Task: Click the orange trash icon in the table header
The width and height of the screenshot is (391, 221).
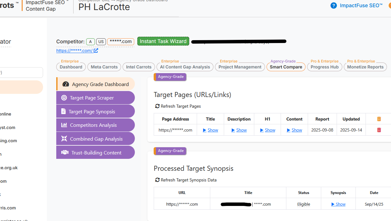Action: (x=379, y=119)
